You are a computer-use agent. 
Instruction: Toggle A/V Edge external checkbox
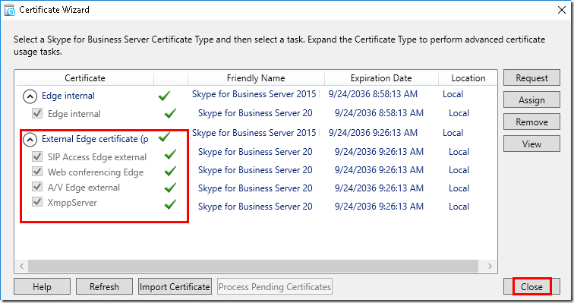[37, 187]
